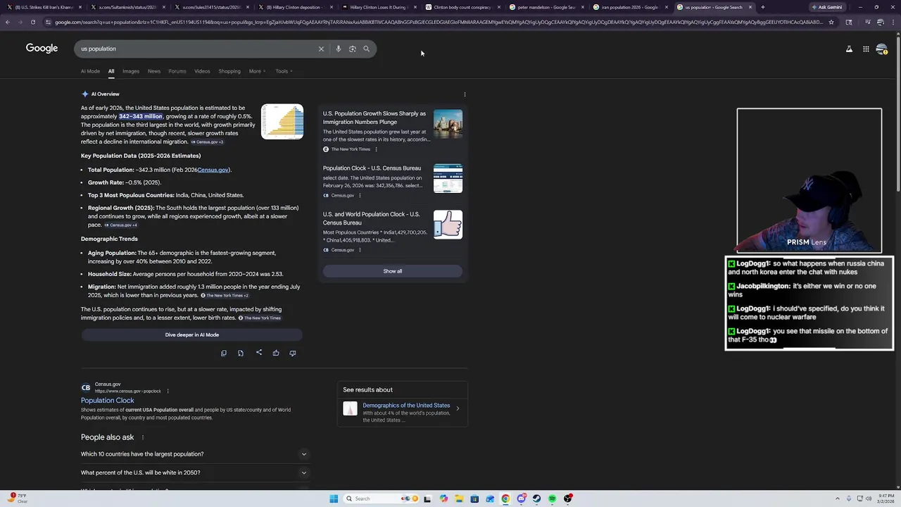Viewport: 901px width, 507px height.
Task: Open the Tools dropdown
Action: (284, 71)
